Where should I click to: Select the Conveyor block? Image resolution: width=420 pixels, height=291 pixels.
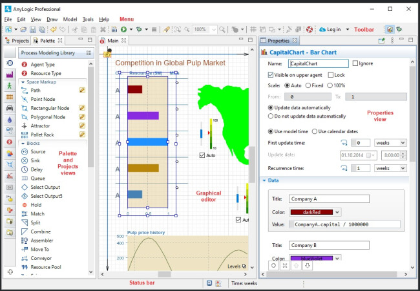coord(40,258)
